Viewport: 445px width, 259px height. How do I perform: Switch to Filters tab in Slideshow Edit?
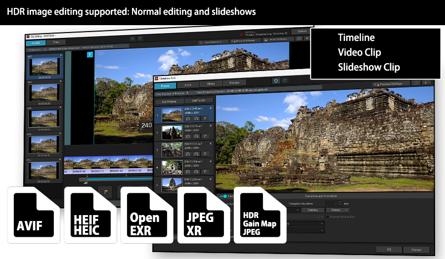tap(211, 84)
